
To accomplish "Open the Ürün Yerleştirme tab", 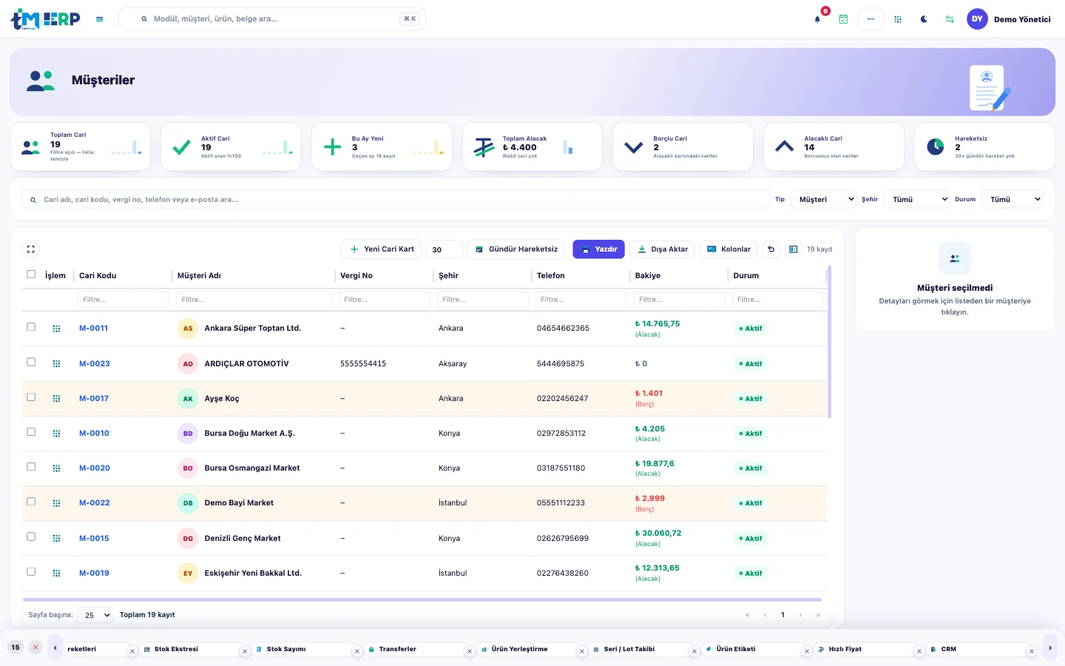I will (x=519, y=649).
